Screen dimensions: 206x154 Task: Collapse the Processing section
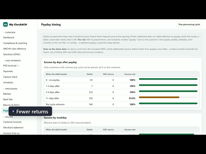coord(10,89)
